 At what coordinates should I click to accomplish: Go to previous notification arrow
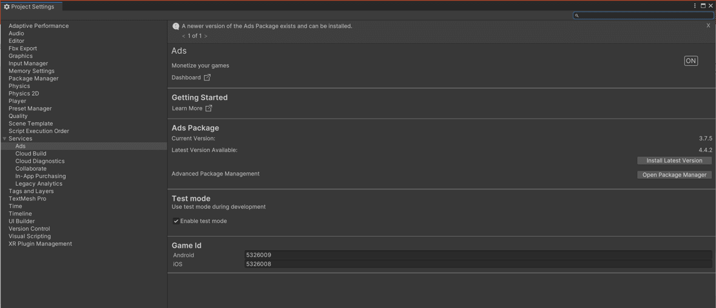tap(184, 36)
